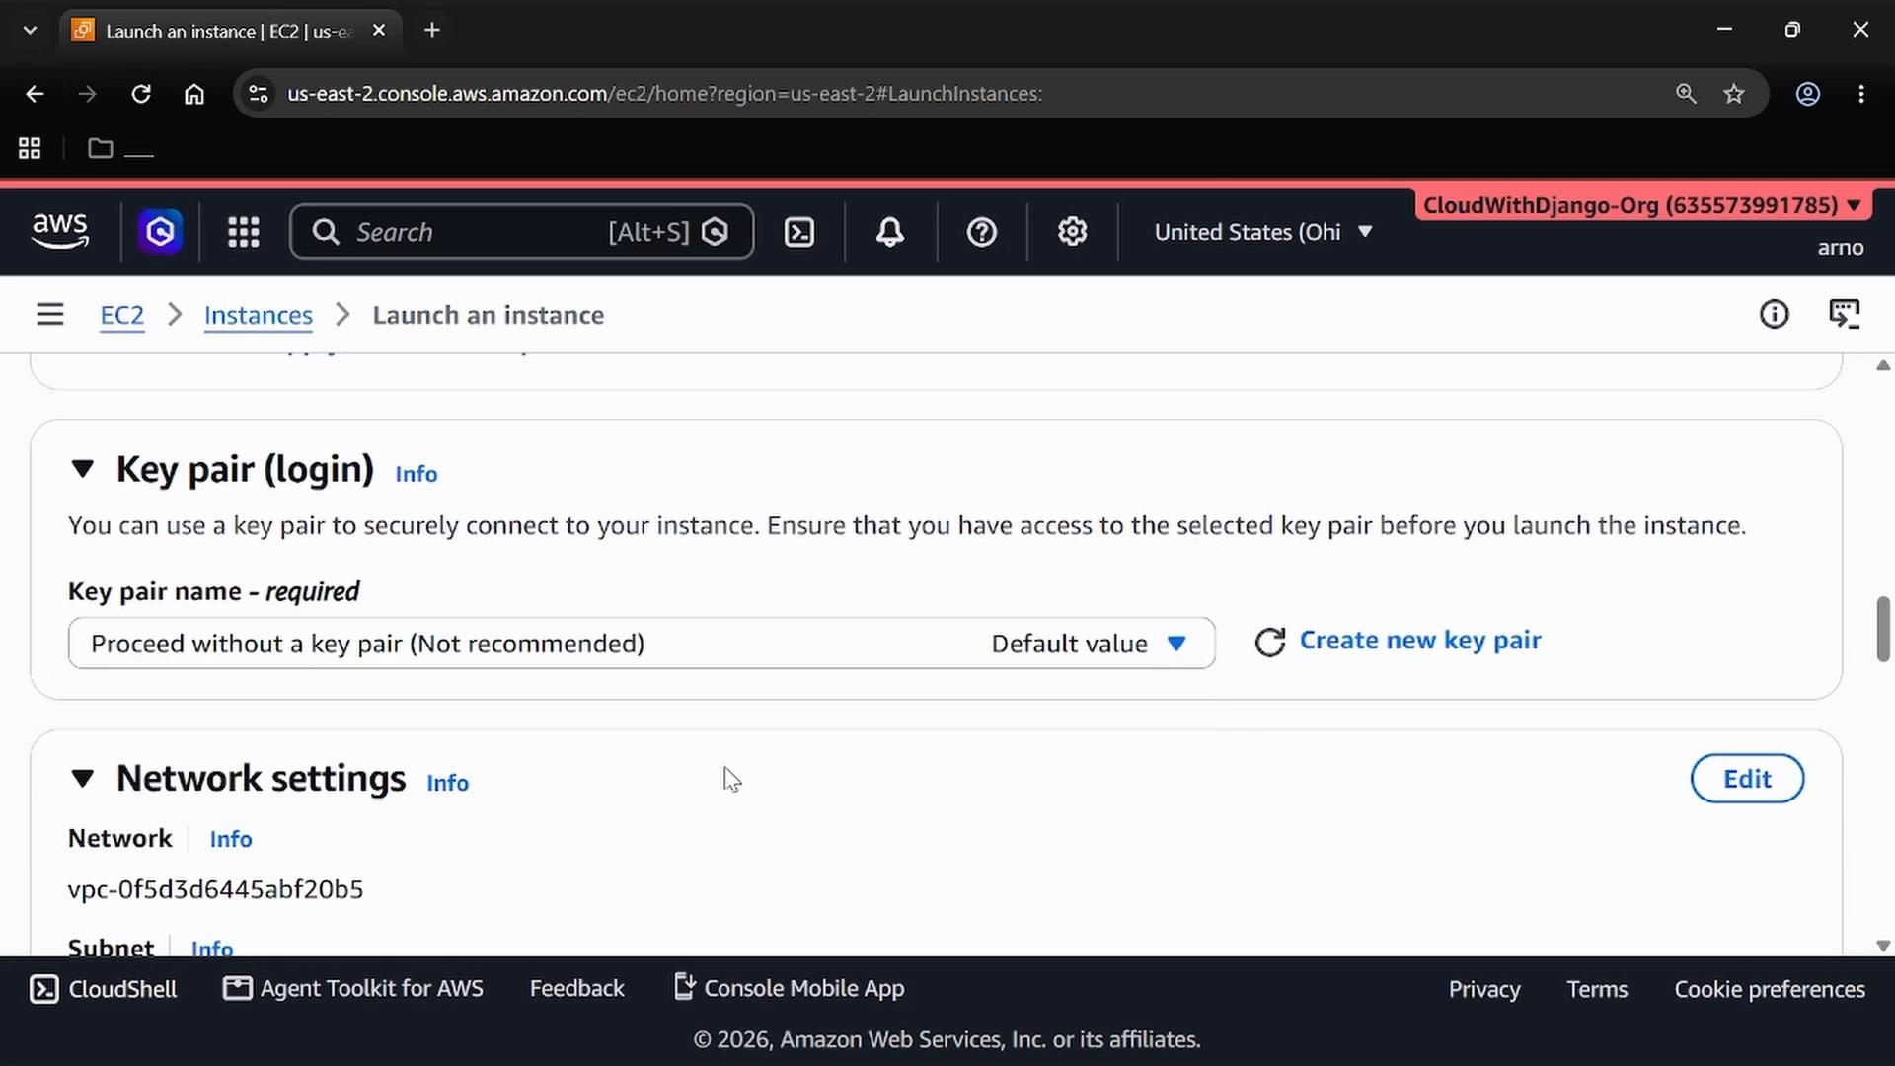Open Info link beside Network settings heading

coord(448,783)
